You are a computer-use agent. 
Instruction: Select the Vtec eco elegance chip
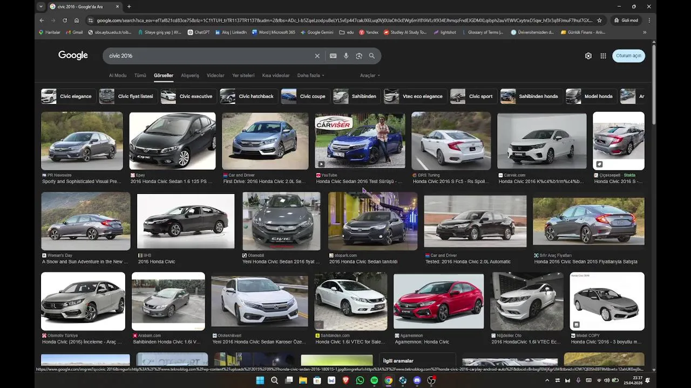click(x=415, y=96)
